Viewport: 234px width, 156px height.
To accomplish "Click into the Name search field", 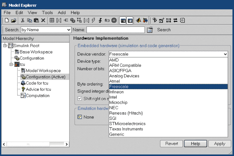I will 116,30.
